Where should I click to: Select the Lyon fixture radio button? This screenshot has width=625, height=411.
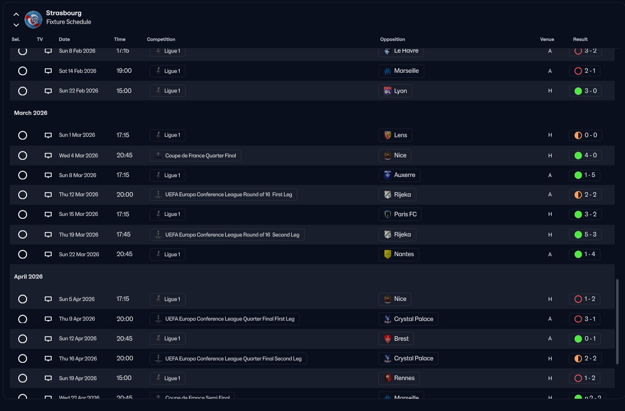point(22,91)
